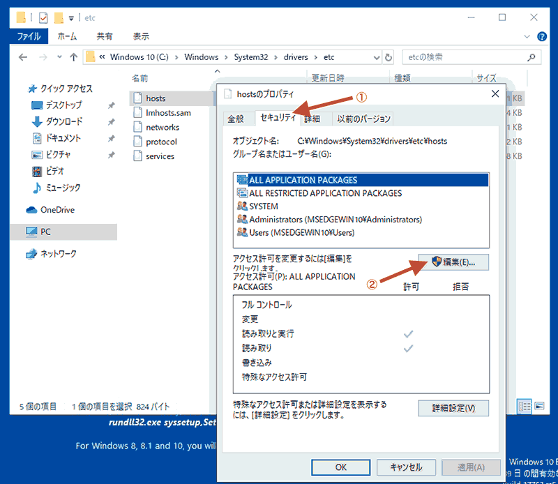The width and height of the screenshot is (558, 484).
Task: Open 詳細設定(V) for advanced security settings
Action: click(x=453, y=408)
